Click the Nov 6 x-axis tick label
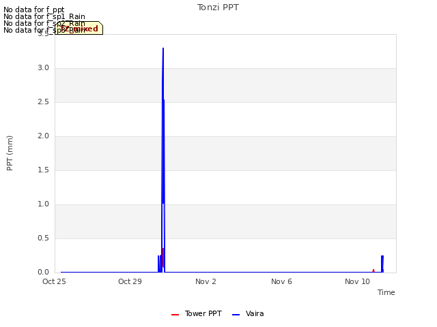 [x=281, y=281]
